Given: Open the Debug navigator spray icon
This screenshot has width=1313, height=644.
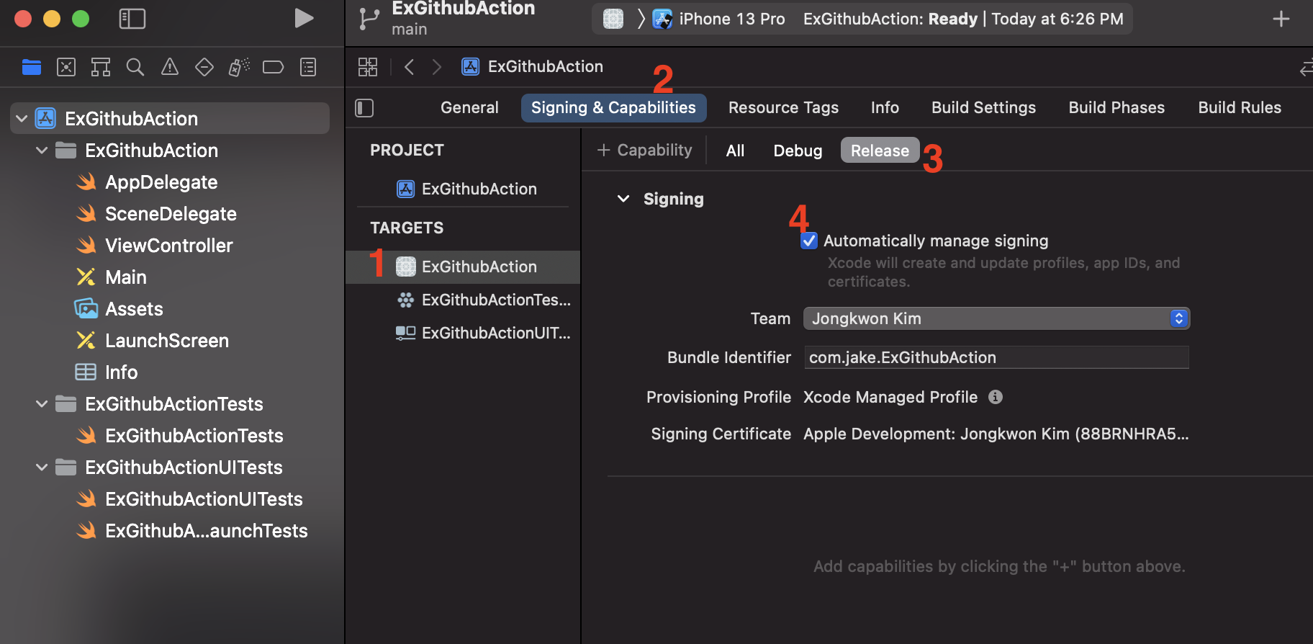Looking at the screenshot, I should click(239, 68).
